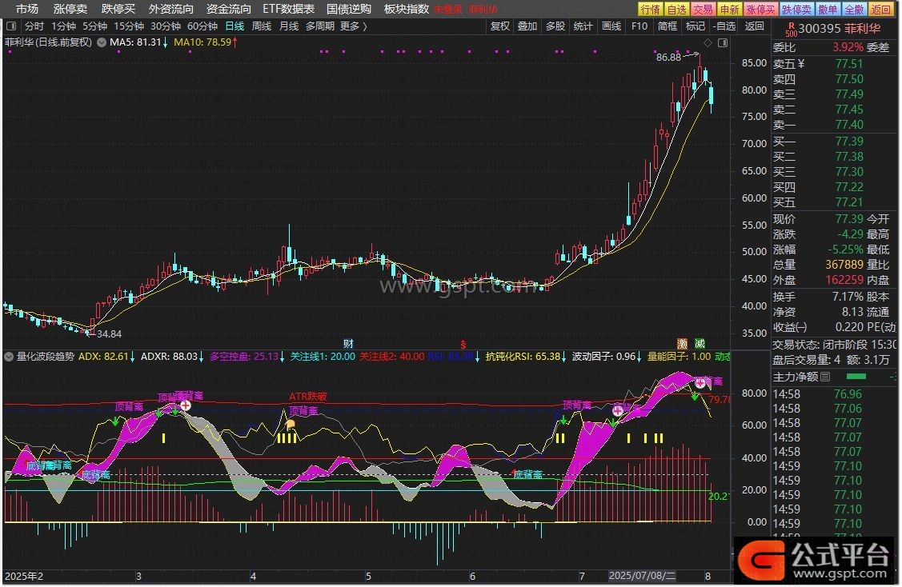Click the blue 跌停卖 button
902x587 pixels.
coord(796,10)
